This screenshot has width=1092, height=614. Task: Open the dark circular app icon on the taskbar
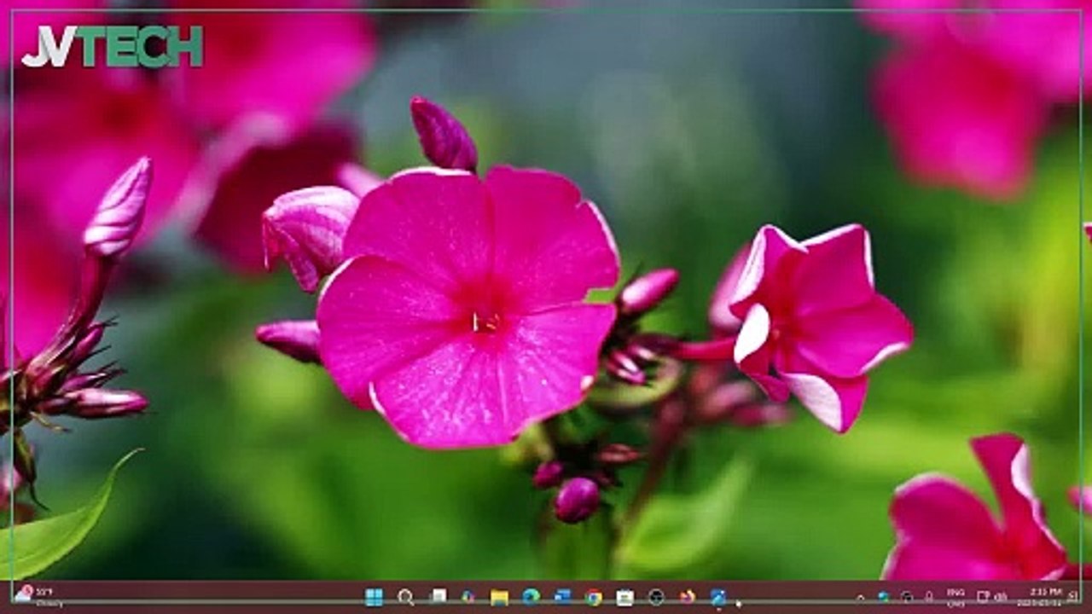[655, 597]
